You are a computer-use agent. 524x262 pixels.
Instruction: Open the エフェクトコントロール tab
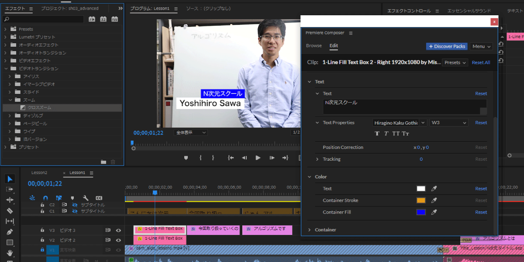[x=409, y=10]
